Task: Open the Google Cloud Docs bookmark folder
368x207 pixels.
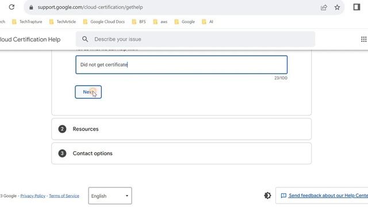Action: point(104,22)
